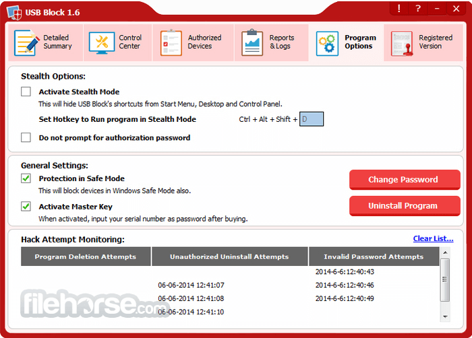This screenshot has width=472, height=338.
Task: Click the Activate Stealth Mode label text
Action: (79, 92)
